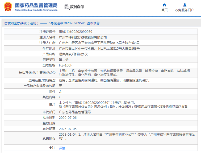
Task: Click the 无 value for 附件
Action: [60, 92]
